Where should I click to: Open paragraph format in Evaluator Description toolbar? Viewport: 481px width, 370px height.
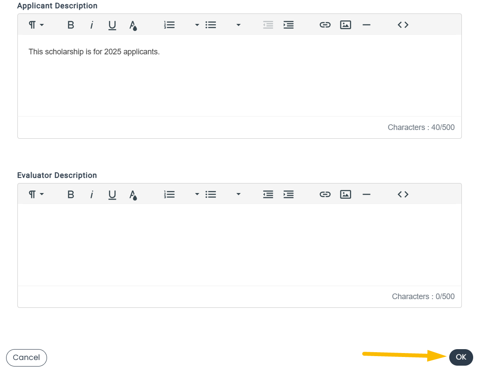tap(36, 194)
